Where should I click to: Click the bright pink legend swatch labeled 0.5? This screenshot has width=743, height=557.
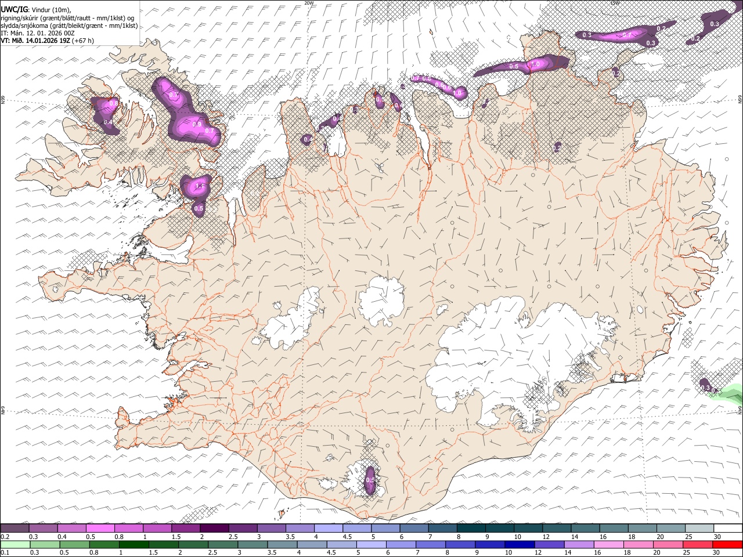(x=100, y=528)
